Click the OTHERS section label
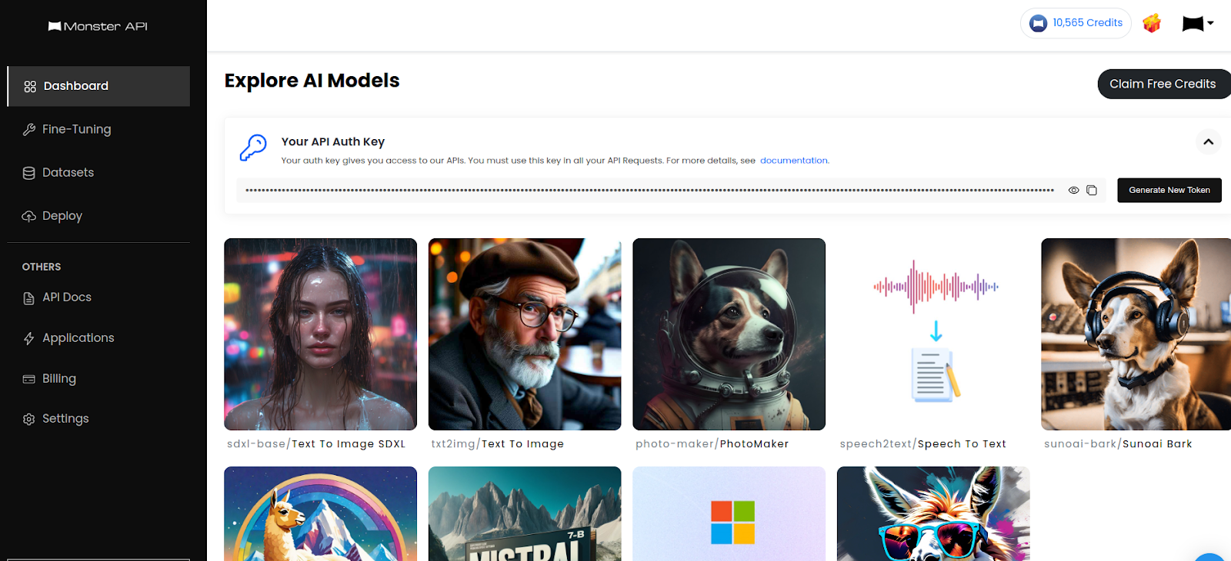 [x=42, y=267]
